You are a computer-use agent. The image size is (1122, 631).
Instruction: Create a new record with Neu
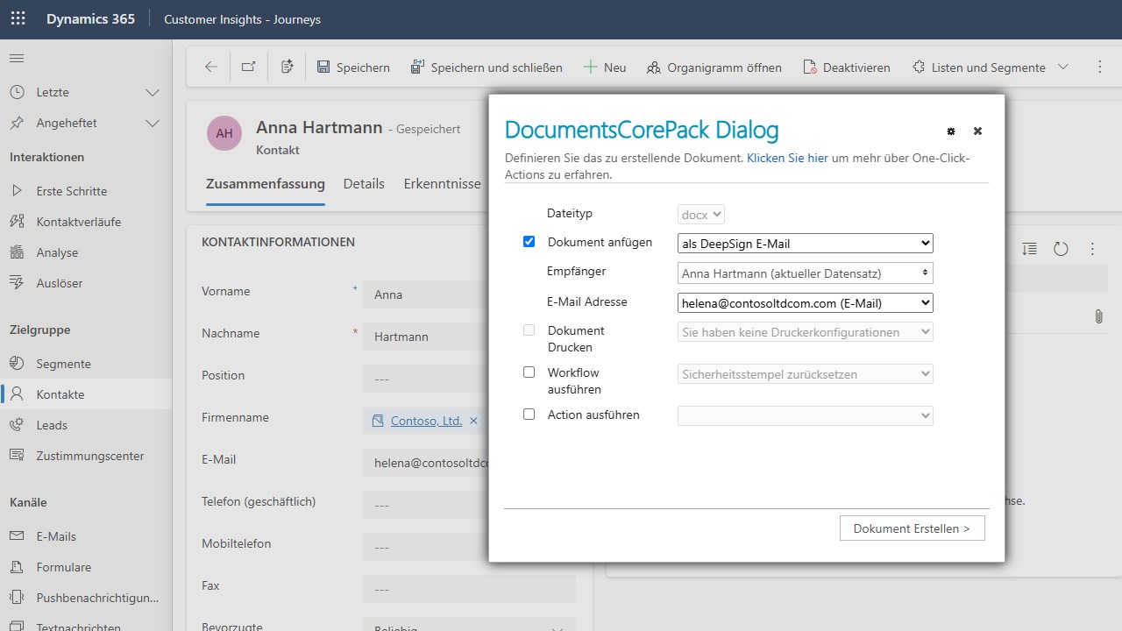605,67
